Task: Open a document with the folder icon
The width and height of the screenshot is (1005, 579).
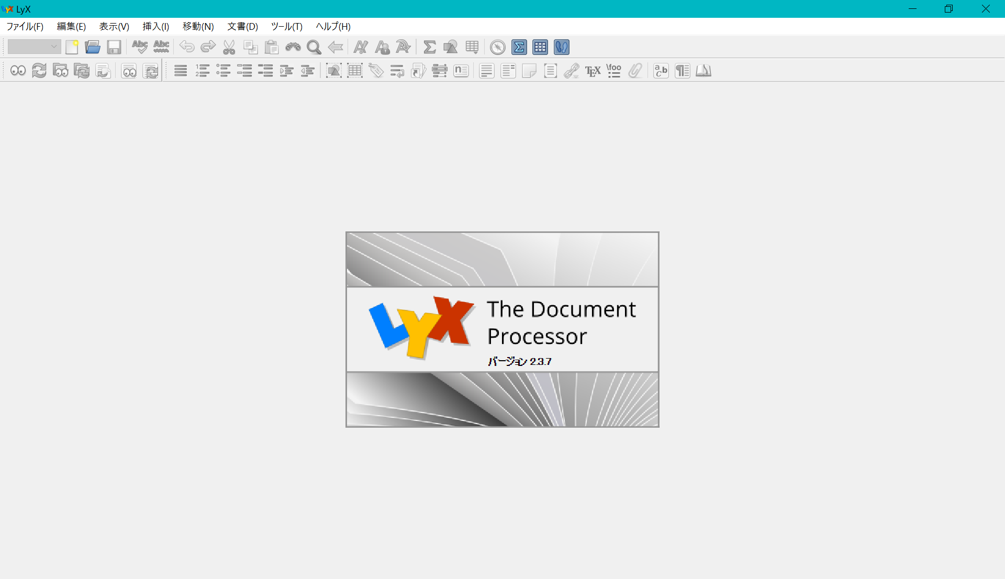Action: pos(93,47)
